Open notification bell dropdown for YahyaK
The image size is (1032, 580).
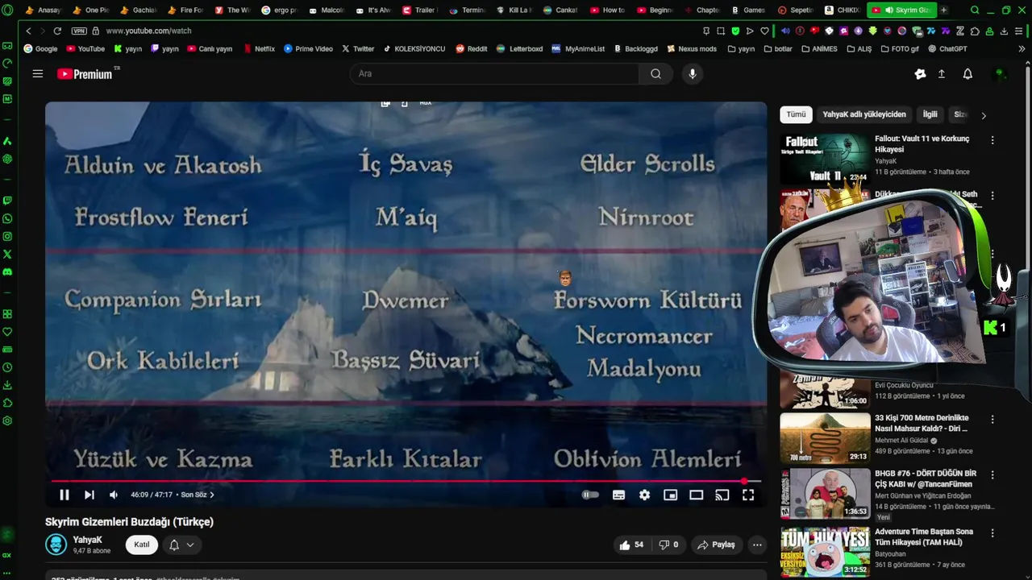[x=181, y=545]
